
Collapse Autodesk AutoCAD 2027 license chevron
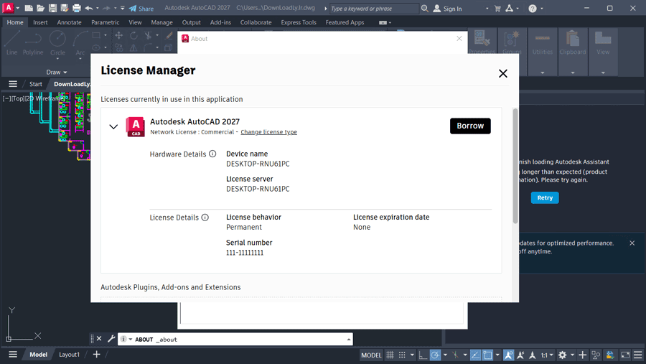(x=113, y=126)
